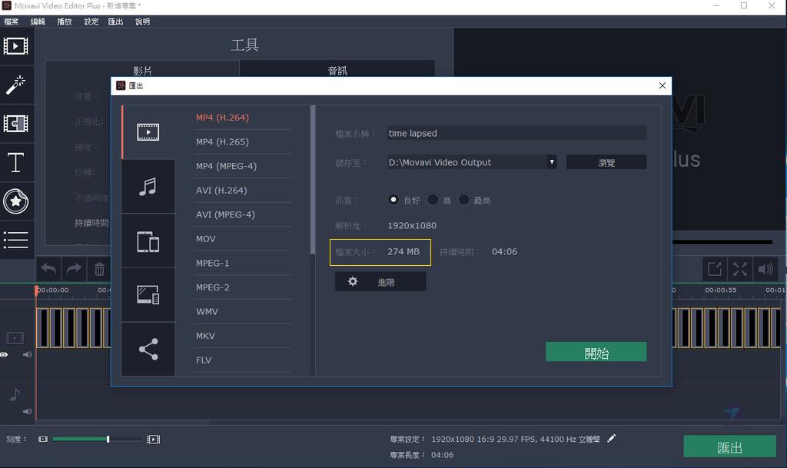The width and height of the screenshot is (787, 468).
Task: Select the 高 quality radio button
Action: click(x=433, y=200)
